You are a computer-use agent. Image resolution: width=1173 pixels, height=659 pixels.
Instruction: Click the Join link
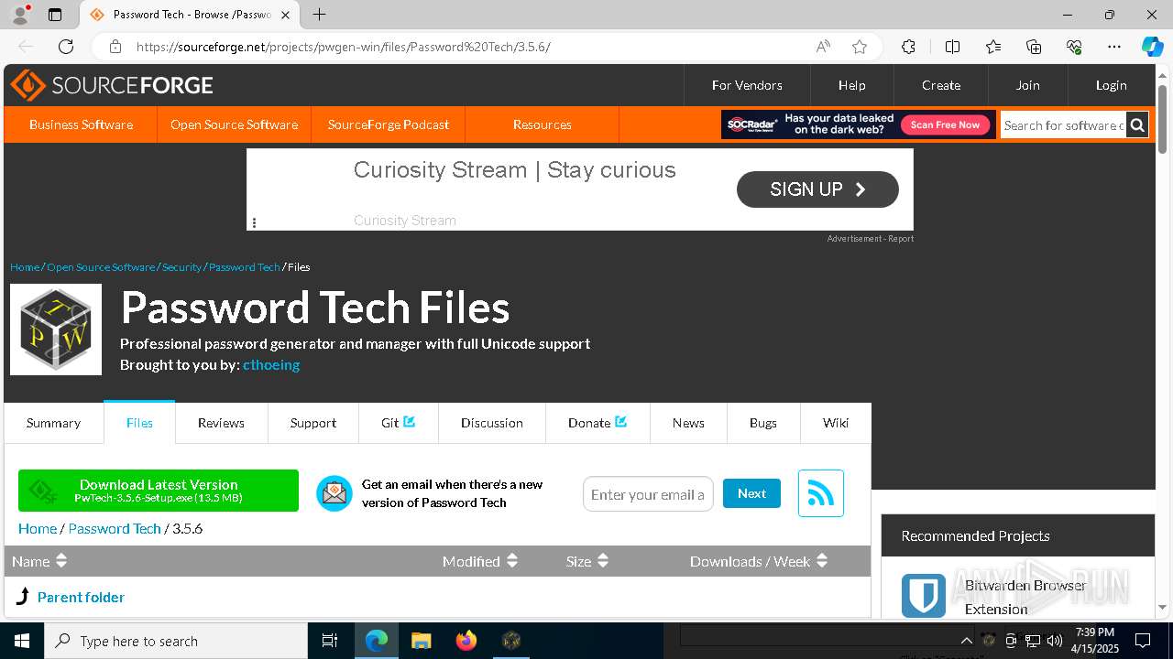1027,85
